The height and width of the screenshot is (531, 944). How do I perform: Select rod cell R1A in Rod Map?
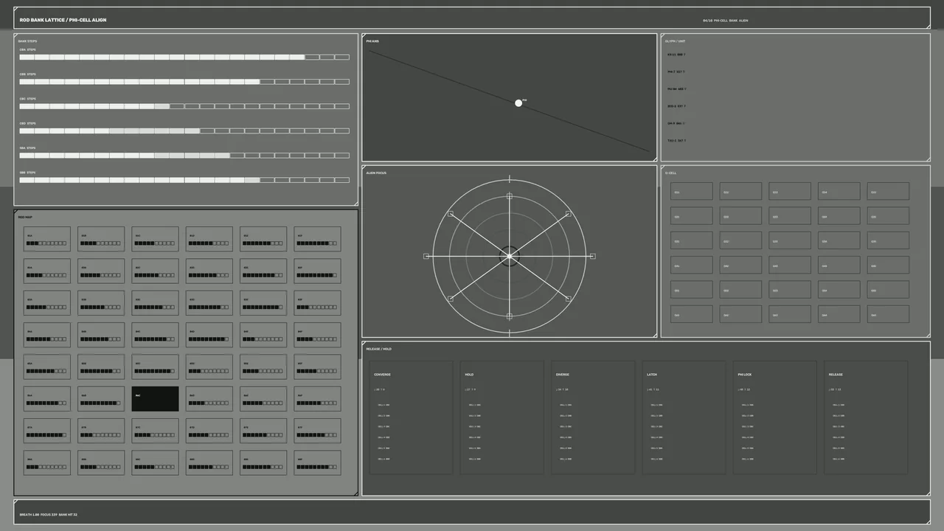[47, 239]
